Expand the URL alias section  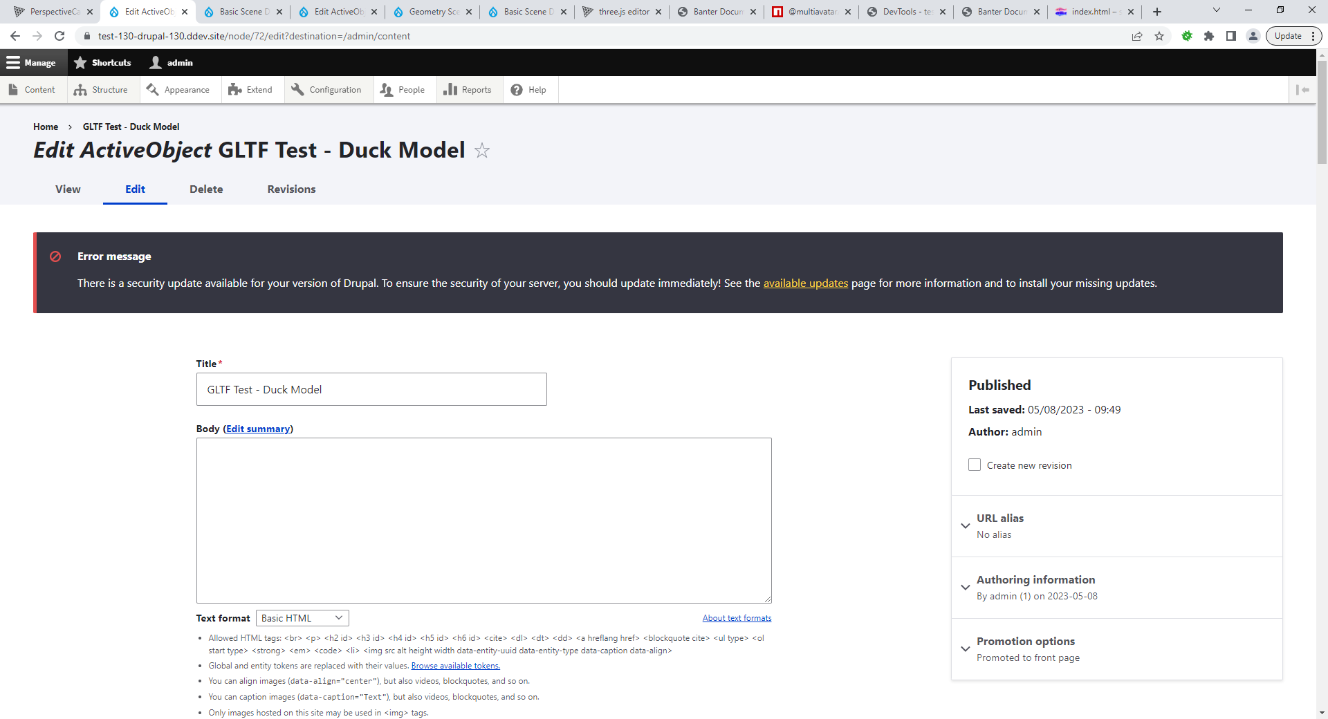1000,519
